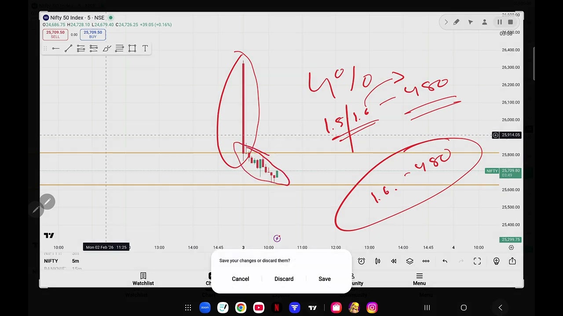This screenshot has height=316, width=563.
Task: Select the brush with checkmark drawing tool
Action: point(107,48)
